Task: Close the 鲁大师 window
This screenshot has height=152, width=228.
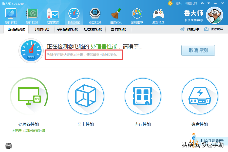Action: click(x=222, y=3)
